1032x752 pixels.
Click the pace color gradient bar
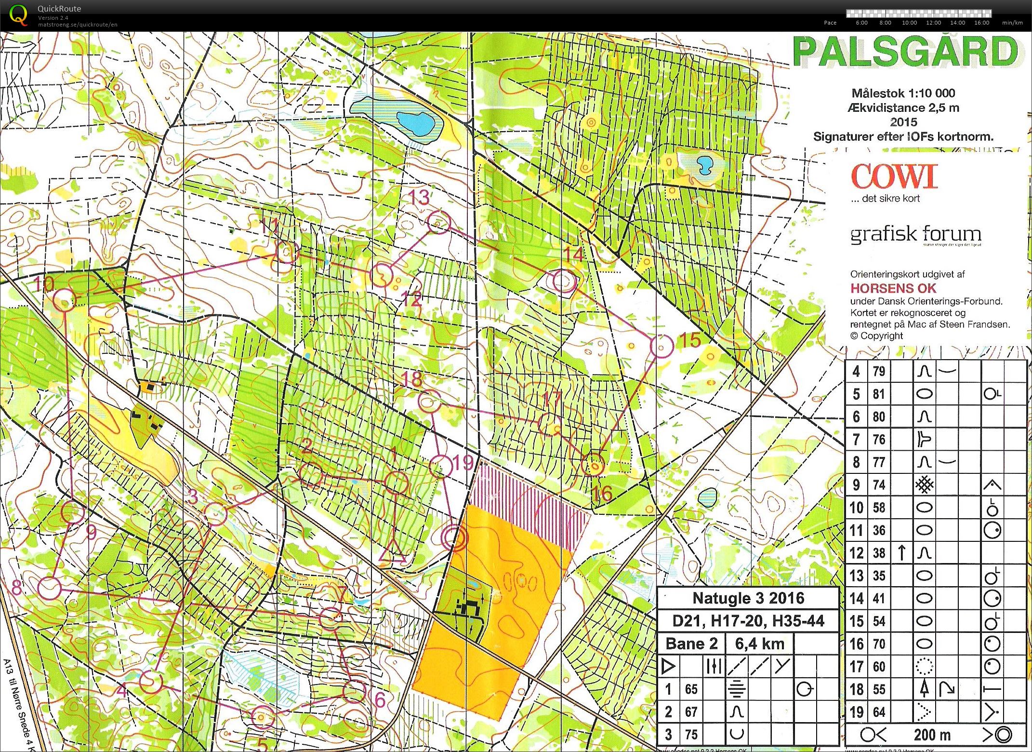pyautogui.click(x=919, y=13)
